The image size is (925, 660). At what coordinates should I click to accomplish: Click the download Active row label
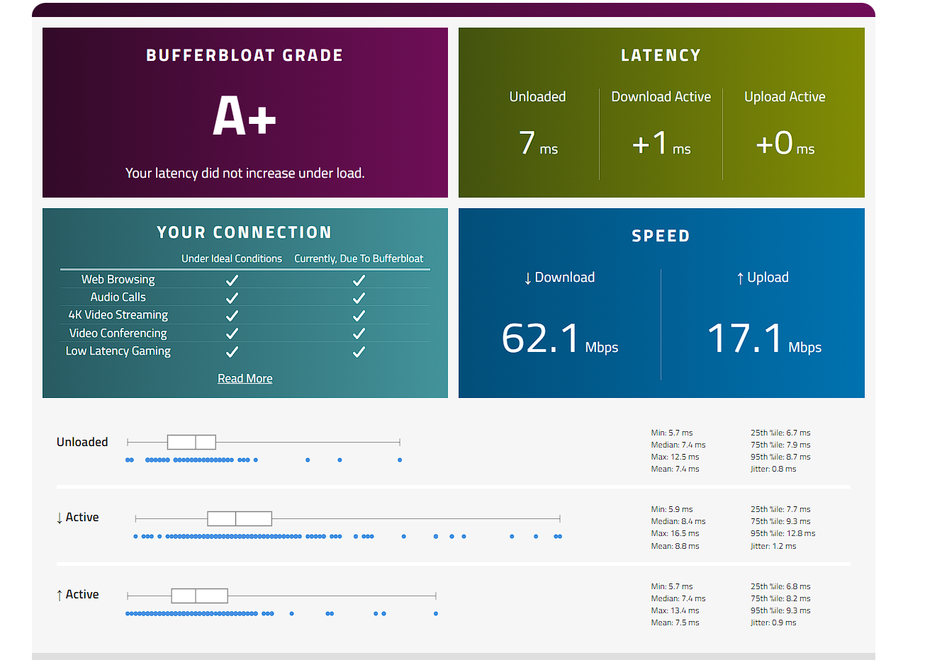click(x=77, y=518)
